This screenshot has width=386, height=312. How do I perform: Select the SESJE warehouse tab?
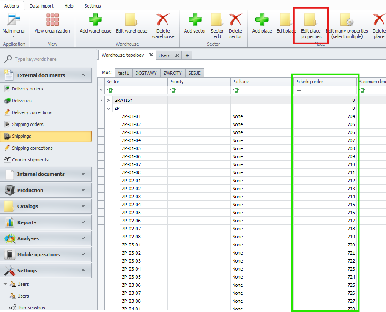click(x=194, y=73)
